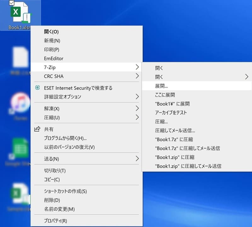Expand the 詳細設定オプション submenu arrow
This screenshot has height=227, width=252.
(137, 97)
